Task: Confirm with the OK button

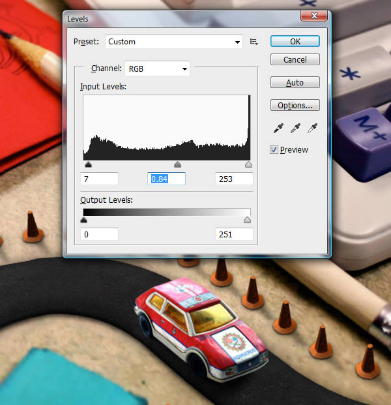Action: tap(295, 41)
